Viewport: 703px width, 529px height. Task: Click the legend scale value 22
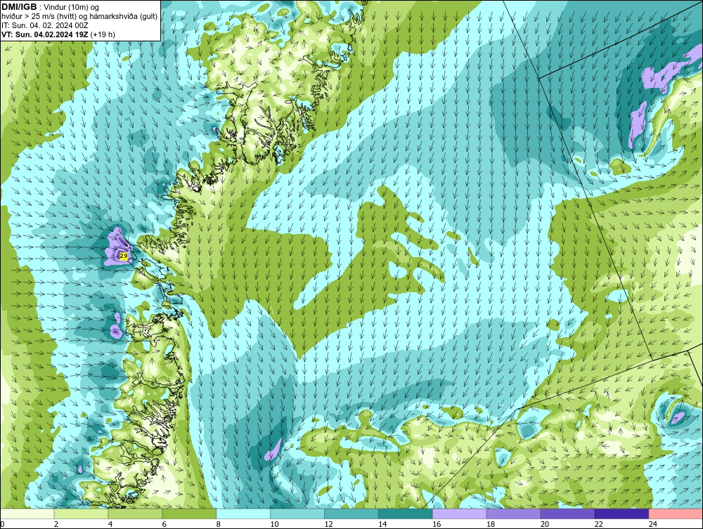[598, 524]
